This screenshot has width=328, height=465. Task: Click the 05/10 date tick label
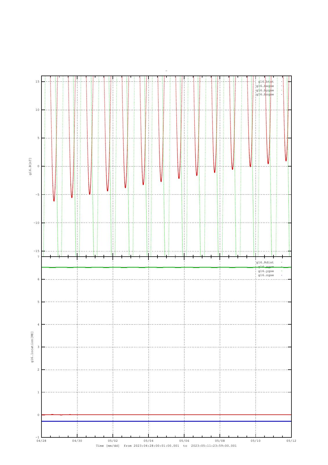coord(255,441)
